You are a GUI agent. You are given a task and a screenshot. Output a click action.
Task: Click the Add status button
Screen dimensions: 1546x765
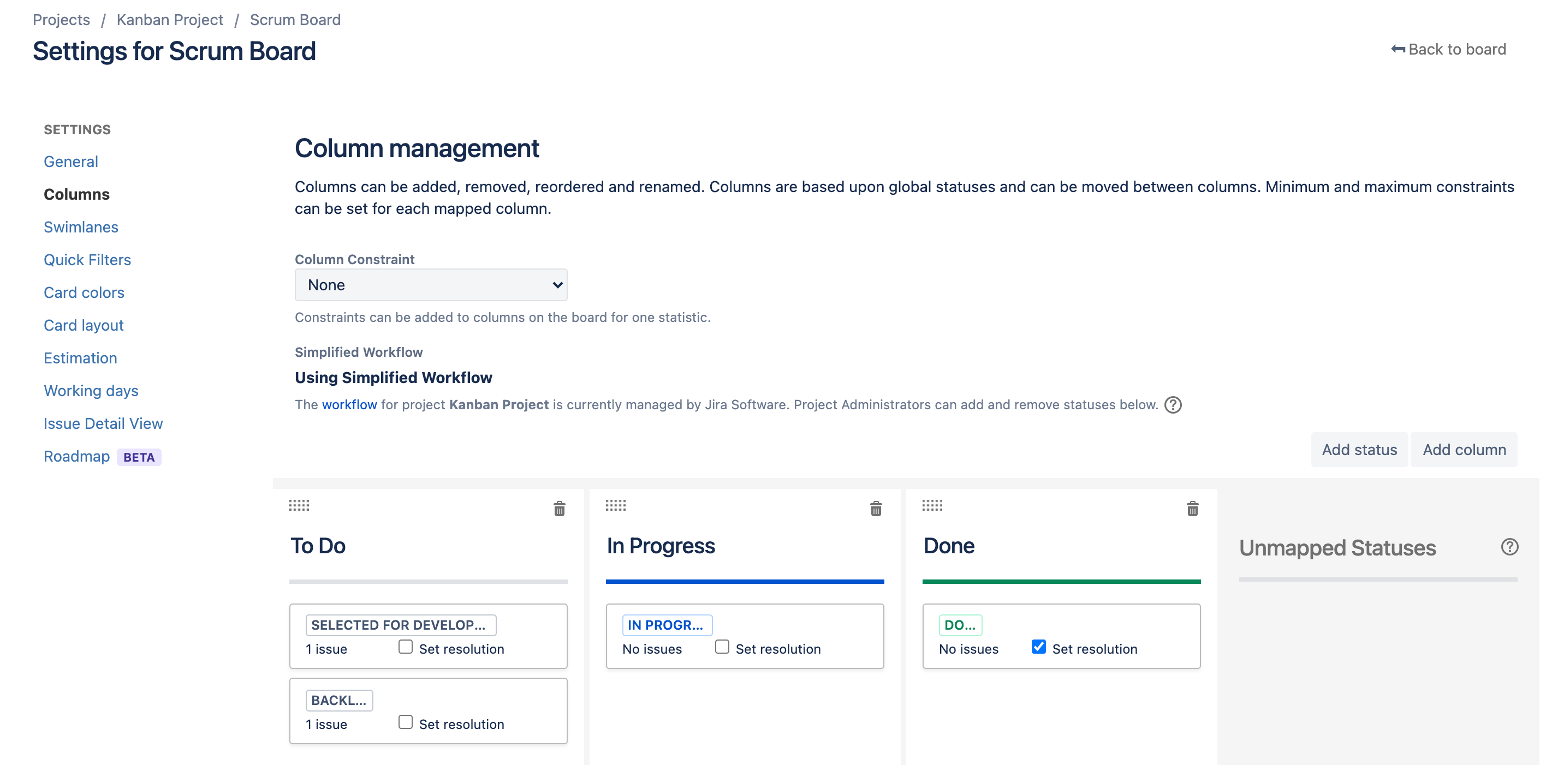tap(1359, 450)
